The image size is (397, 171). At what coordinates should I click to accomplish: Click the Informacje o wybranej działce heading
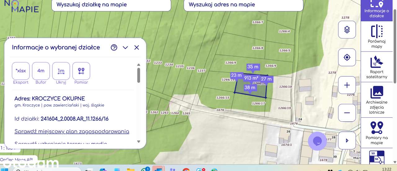(56, 47)
